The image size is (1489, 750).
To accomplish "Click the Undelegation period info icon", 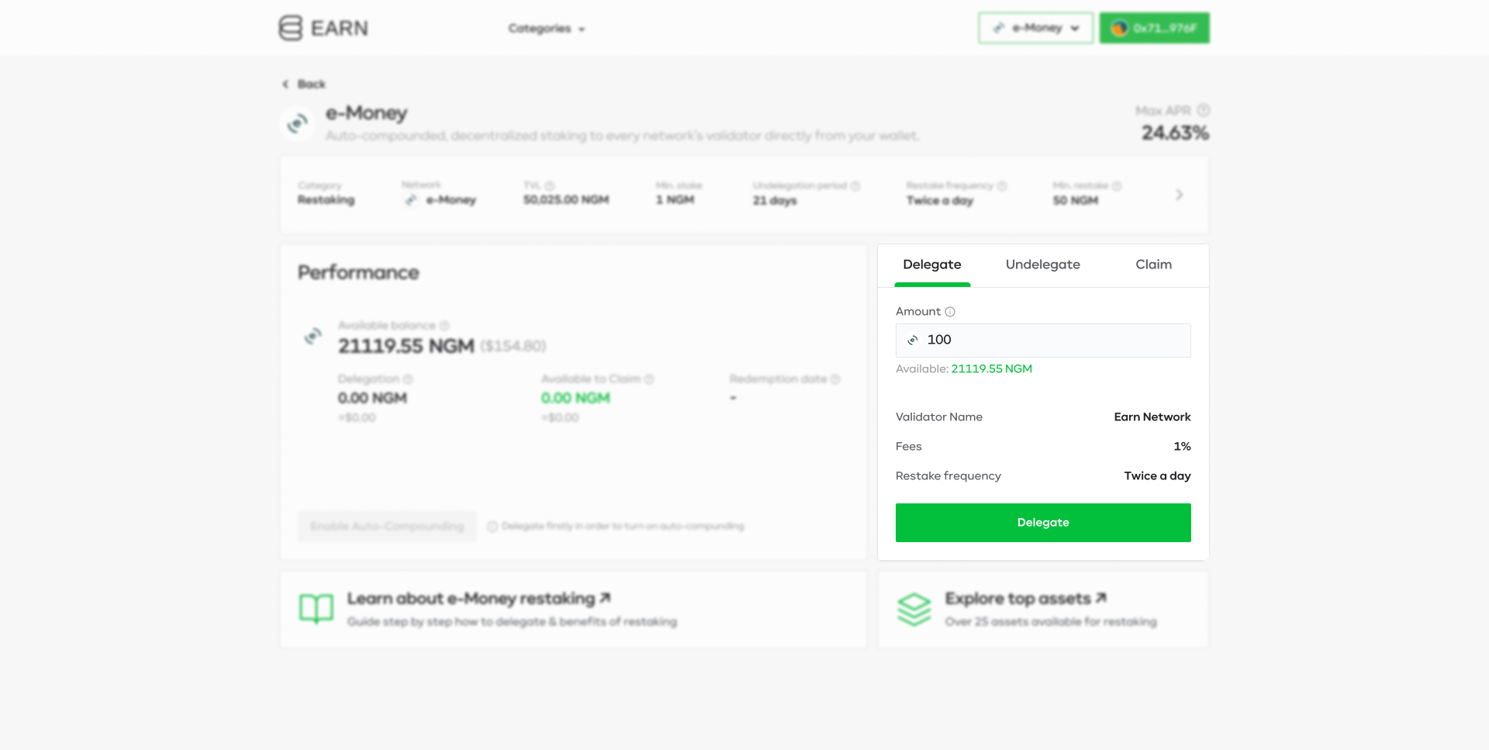I will coord(855,185).
